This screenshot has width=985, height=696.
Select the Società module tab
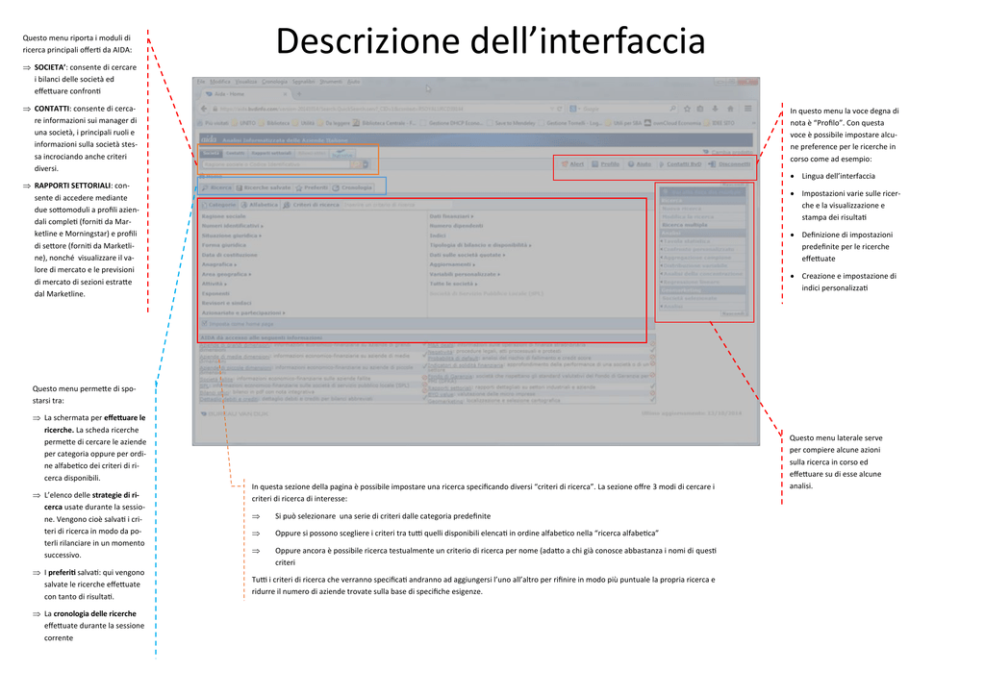[211, 153]
